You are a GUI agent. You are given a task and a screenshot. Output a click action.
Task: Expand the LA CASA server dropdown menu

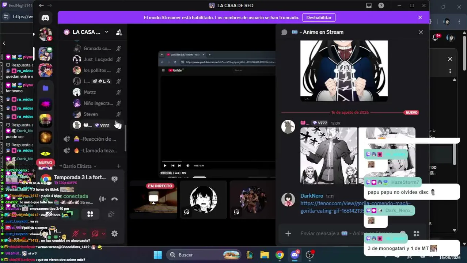point(106,32)
